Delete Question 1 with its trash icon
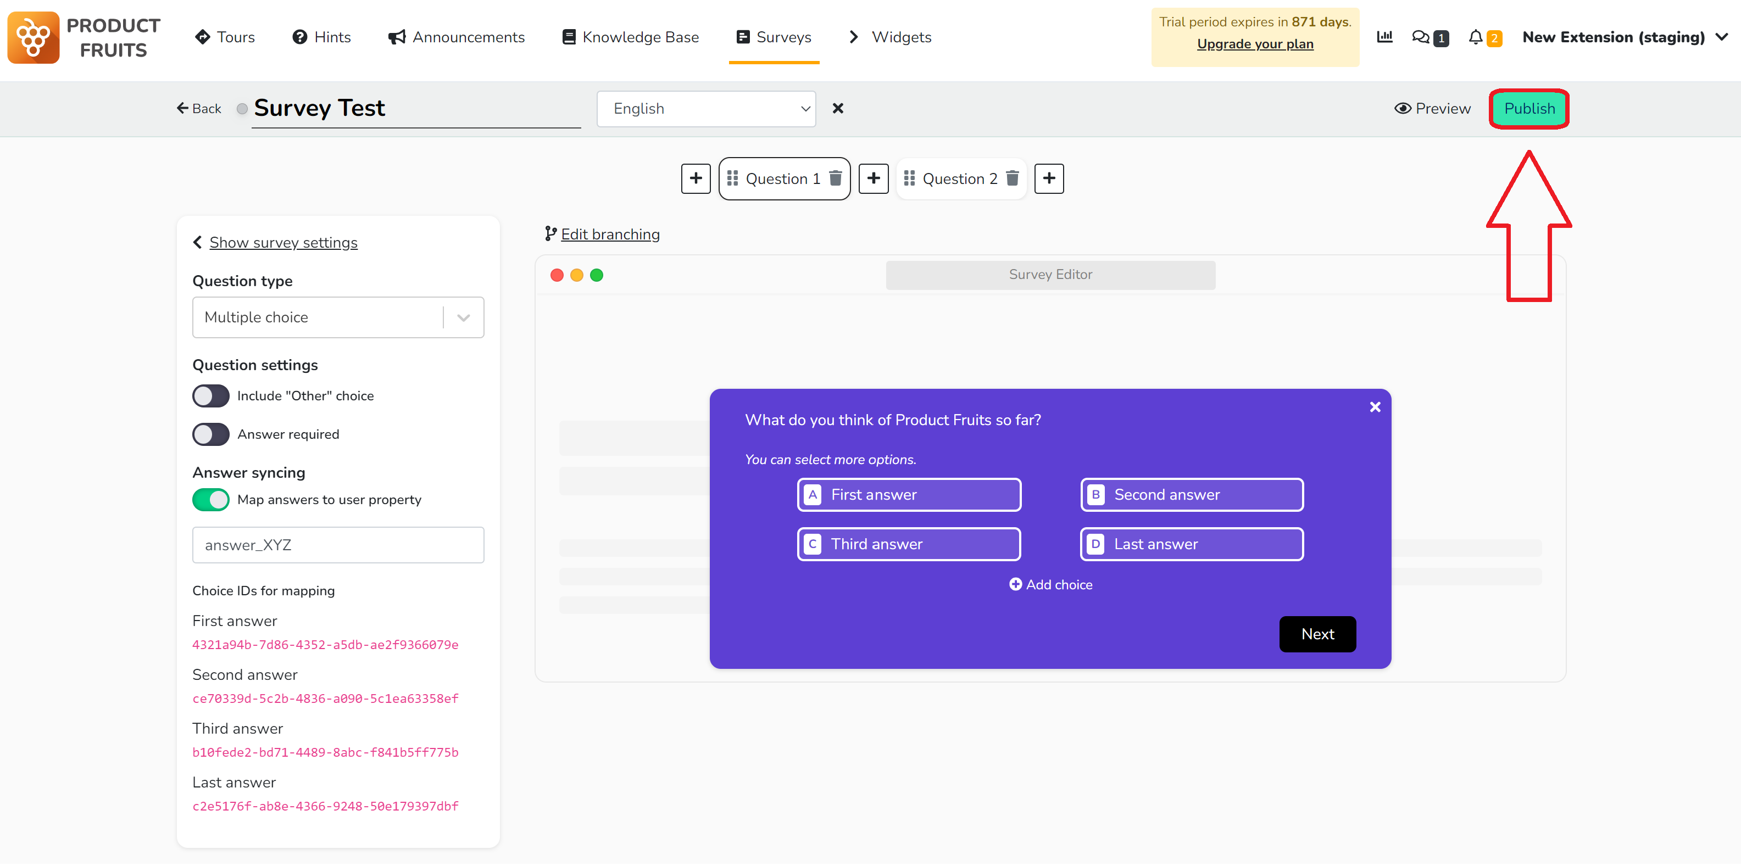 [x=836, y=178]
